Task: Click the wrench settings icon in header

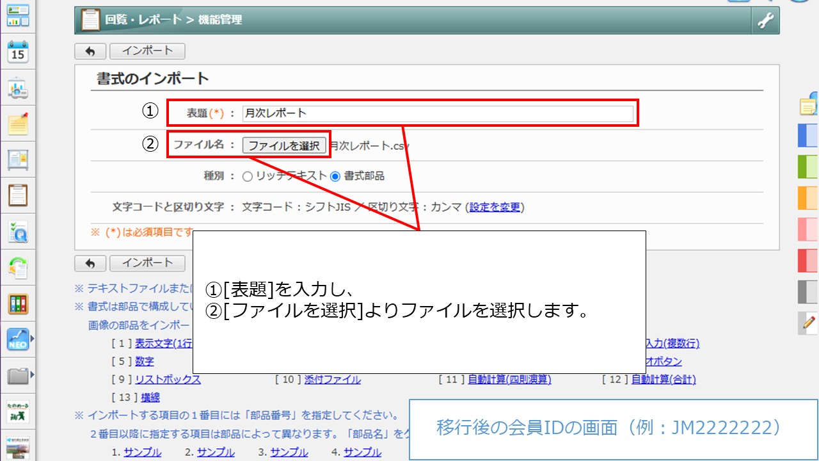Action: 765,20
